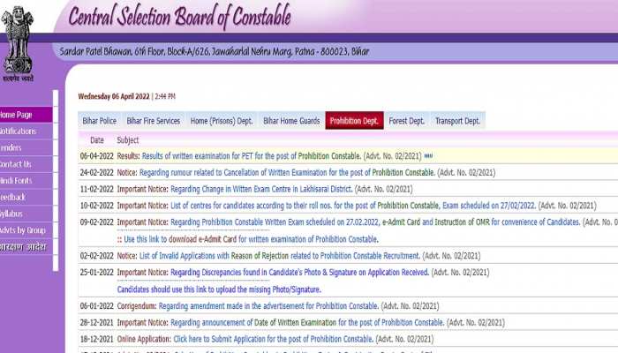Switch to the Forest Dept. tab
The width and height of the screenshot is (618, 353).
pyautogui.click(x=406, y=121)
